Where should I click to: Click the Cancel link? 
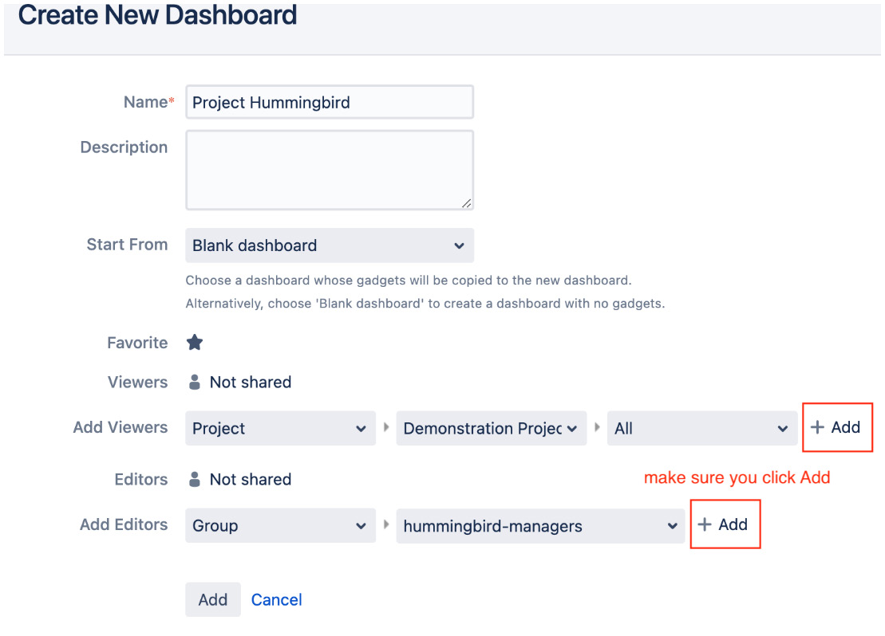pos(277,600)
